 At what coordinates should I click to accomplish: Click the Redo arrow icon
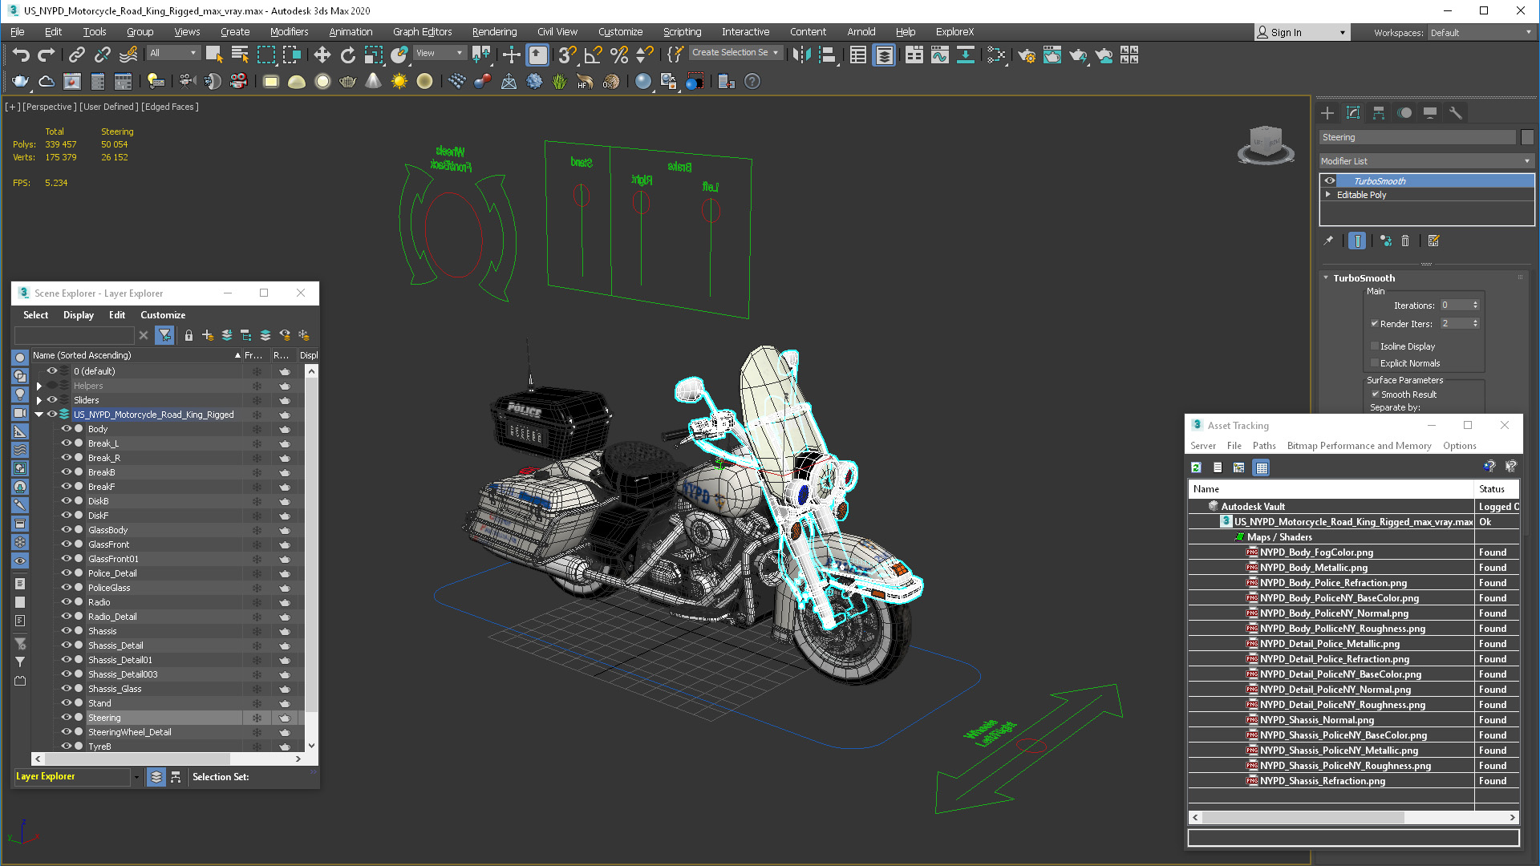click(x=47, y=55)
